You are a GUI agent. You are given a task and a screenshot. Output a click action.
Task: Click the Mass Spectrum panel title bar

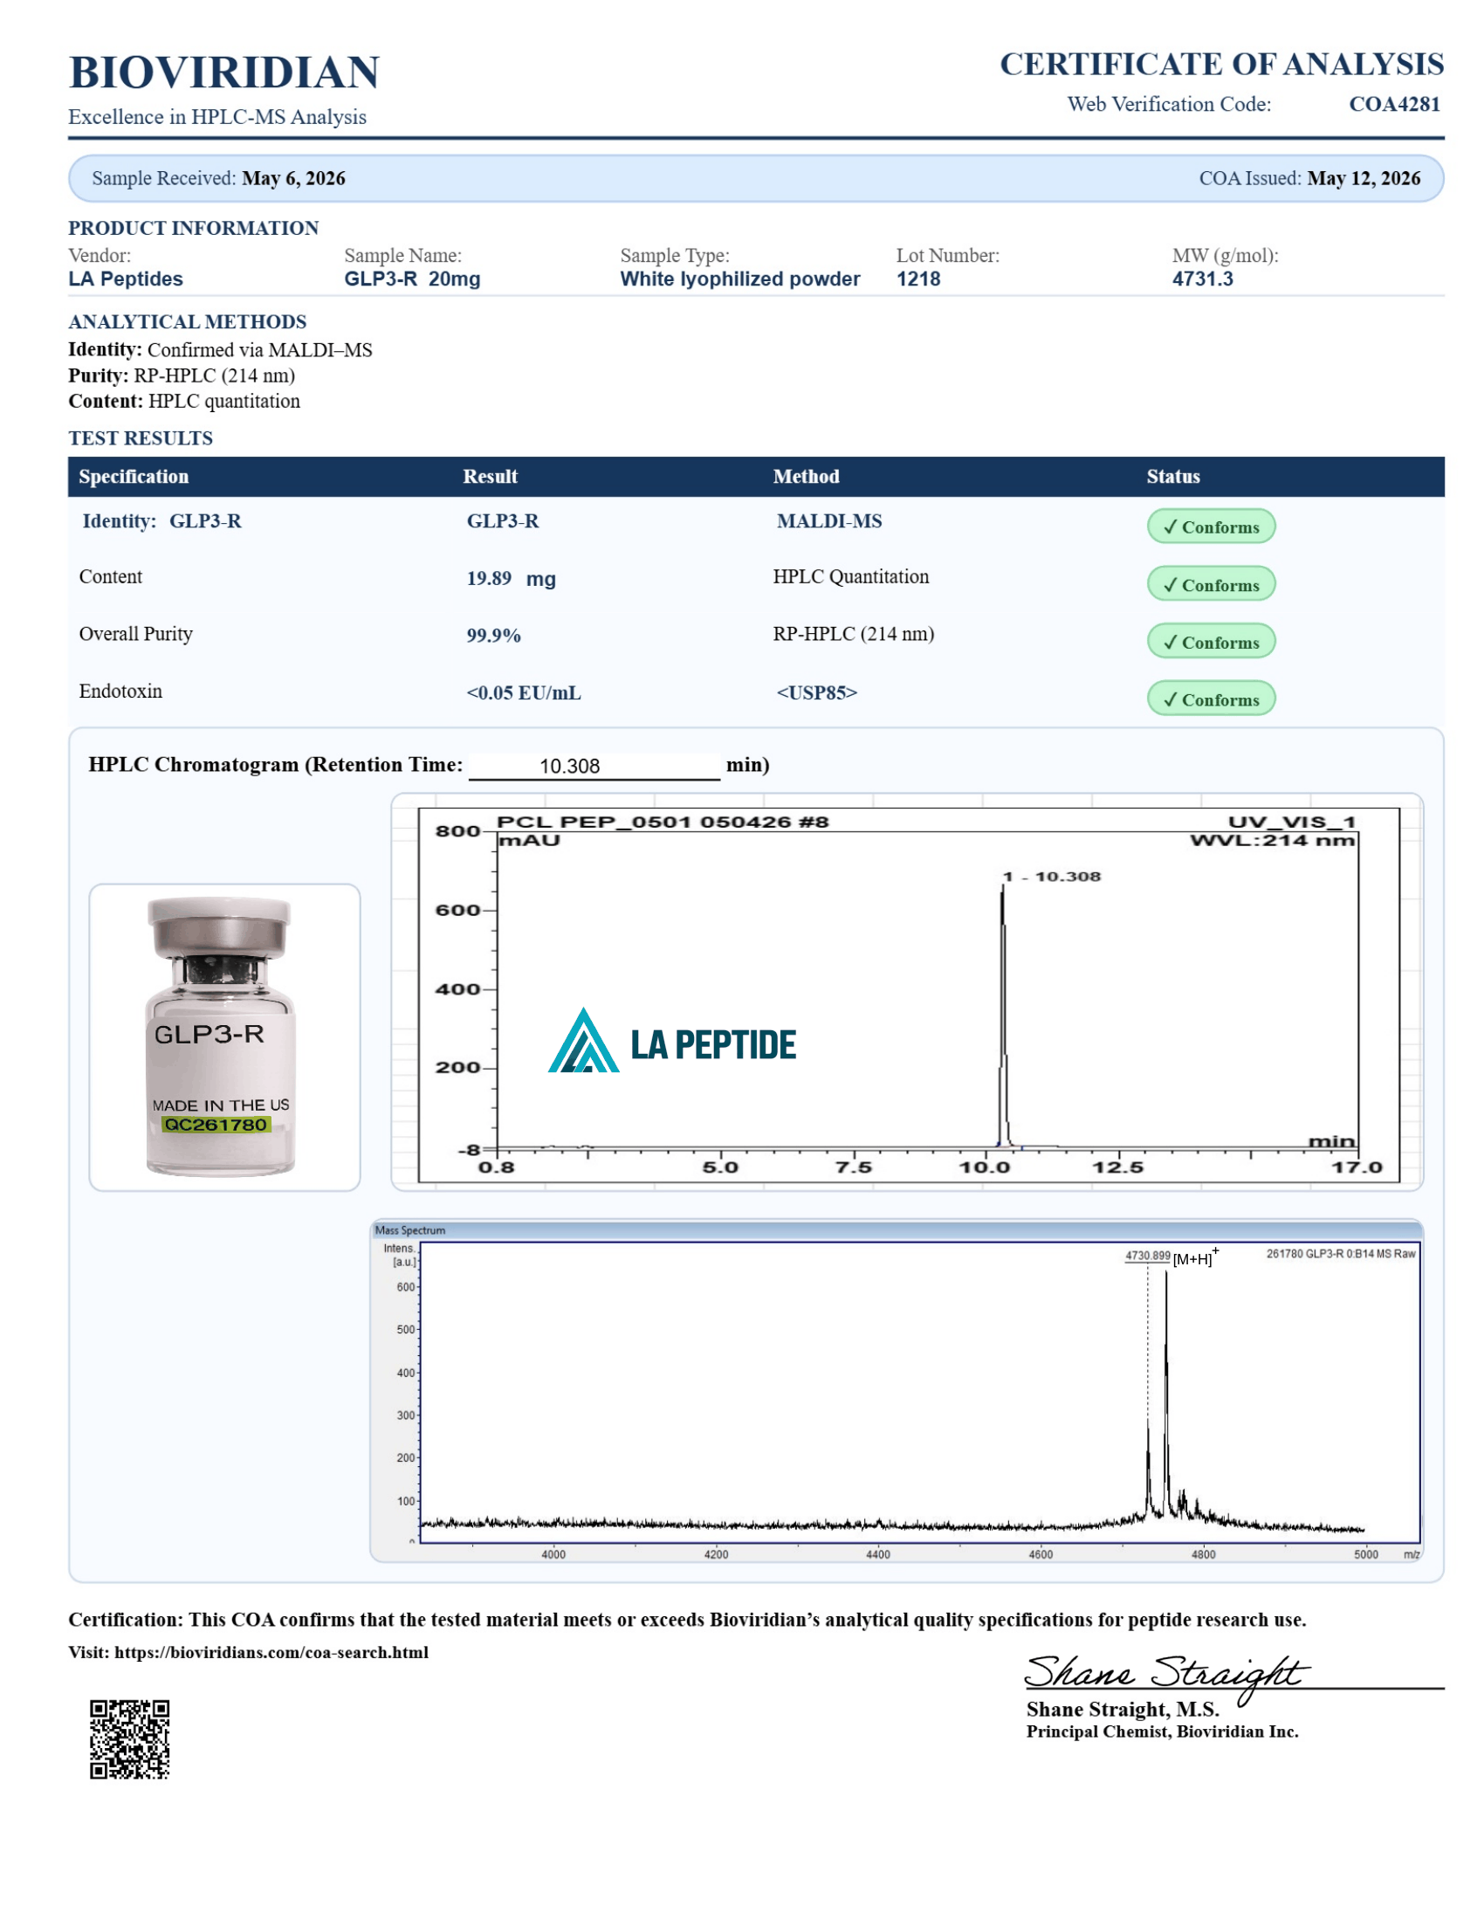(x=896, y=1229)
